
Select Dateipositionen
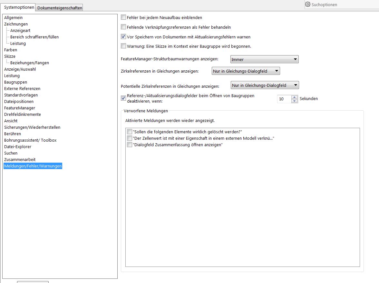pos(19,101)
